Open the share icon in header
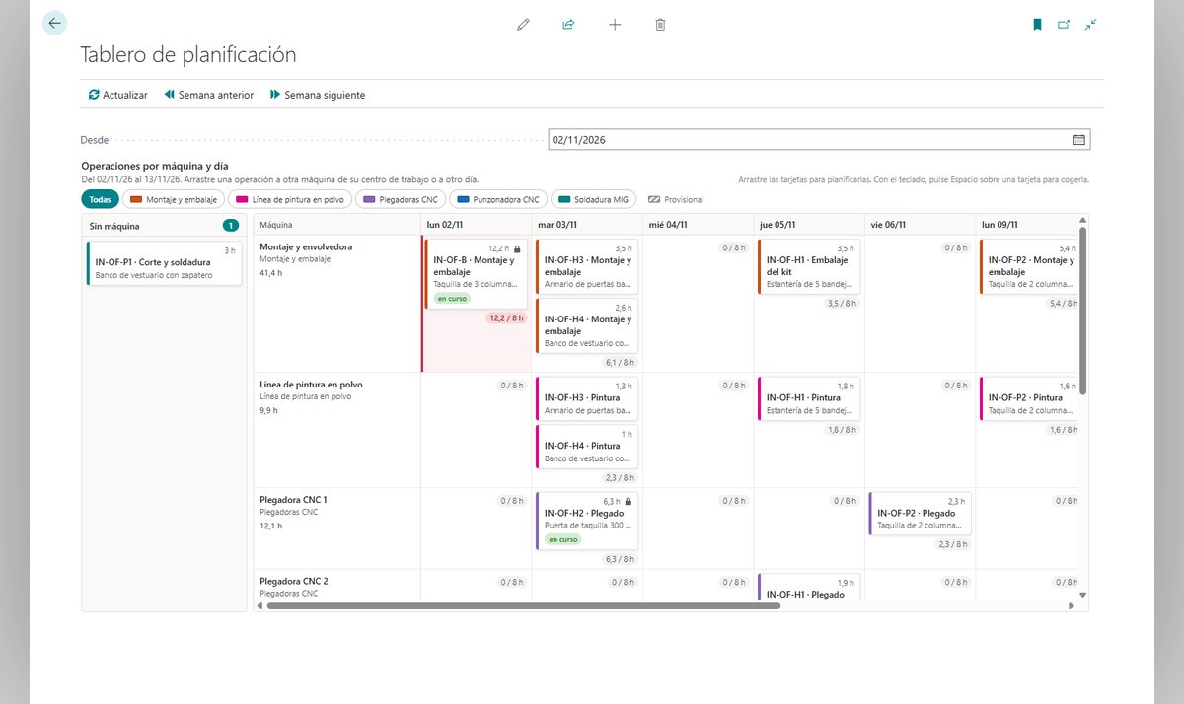This screenshot has width=1184, height=704. point(568,25)
